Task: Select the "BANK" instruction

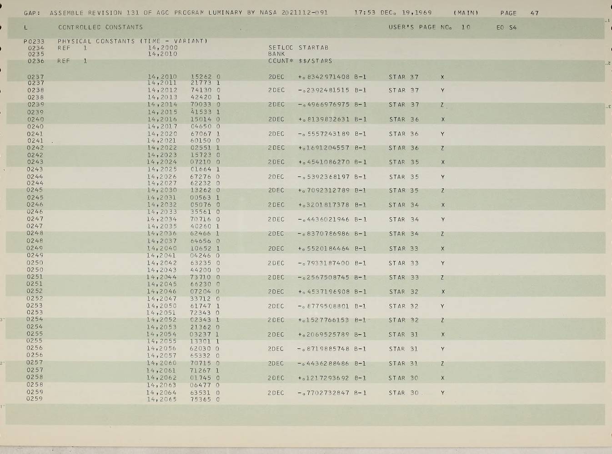Action: tap(276, 54)
